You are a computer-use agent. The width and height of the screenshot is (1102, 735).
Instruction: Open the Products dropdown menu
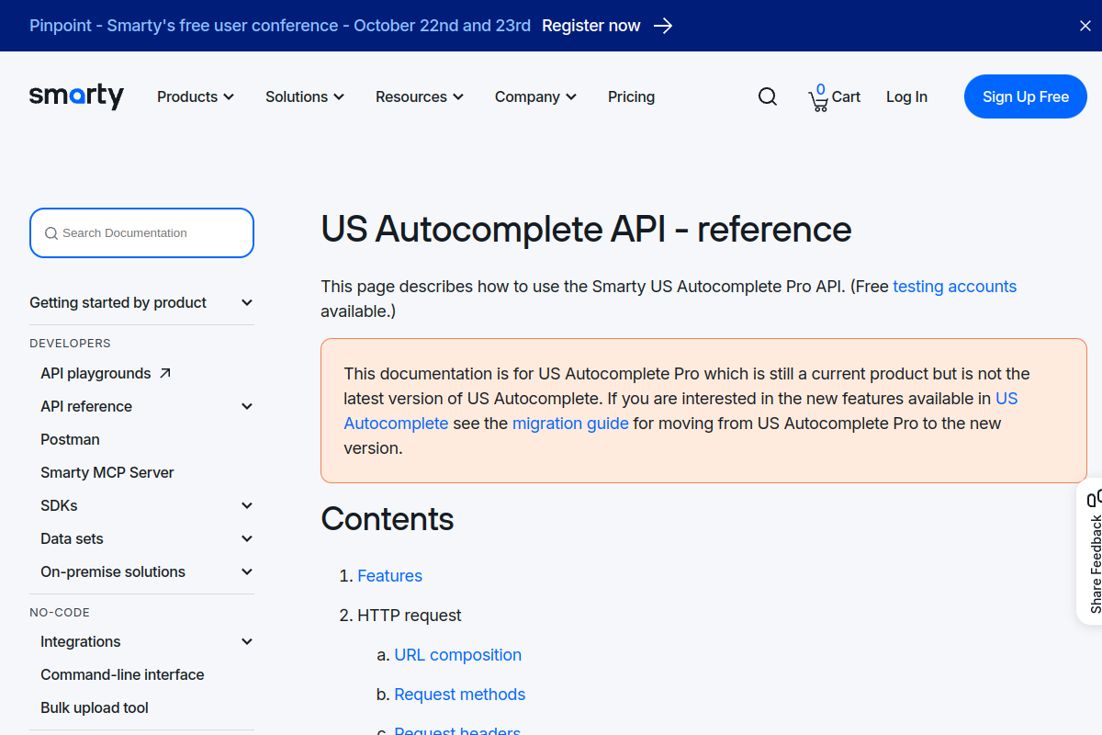(x=196, y=96)
